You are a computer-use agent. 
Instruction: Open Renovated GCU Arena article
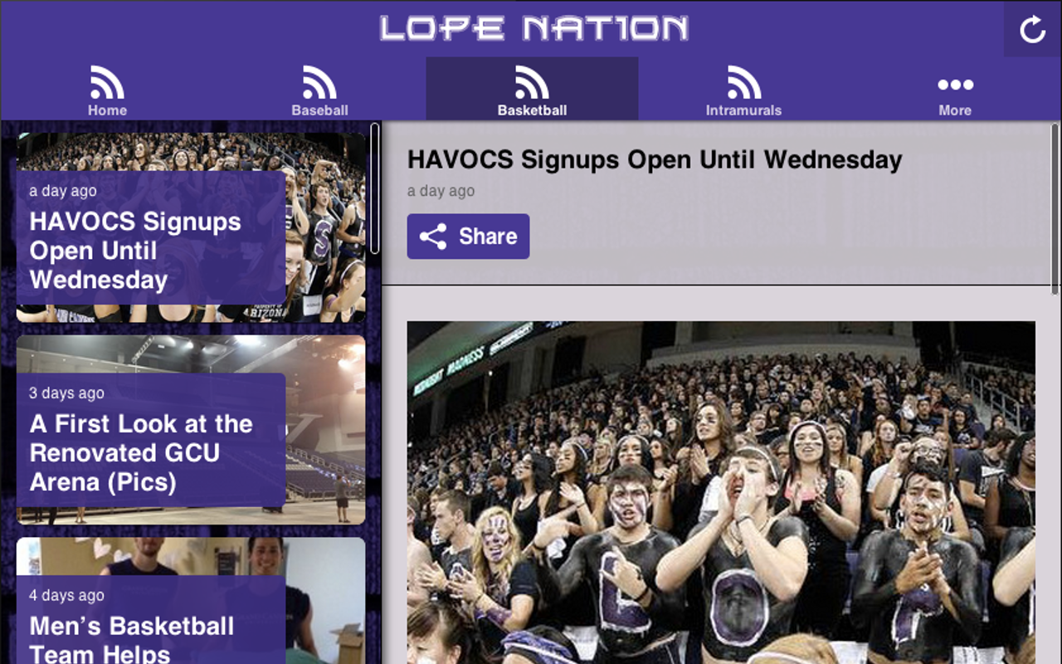point(191,430)
